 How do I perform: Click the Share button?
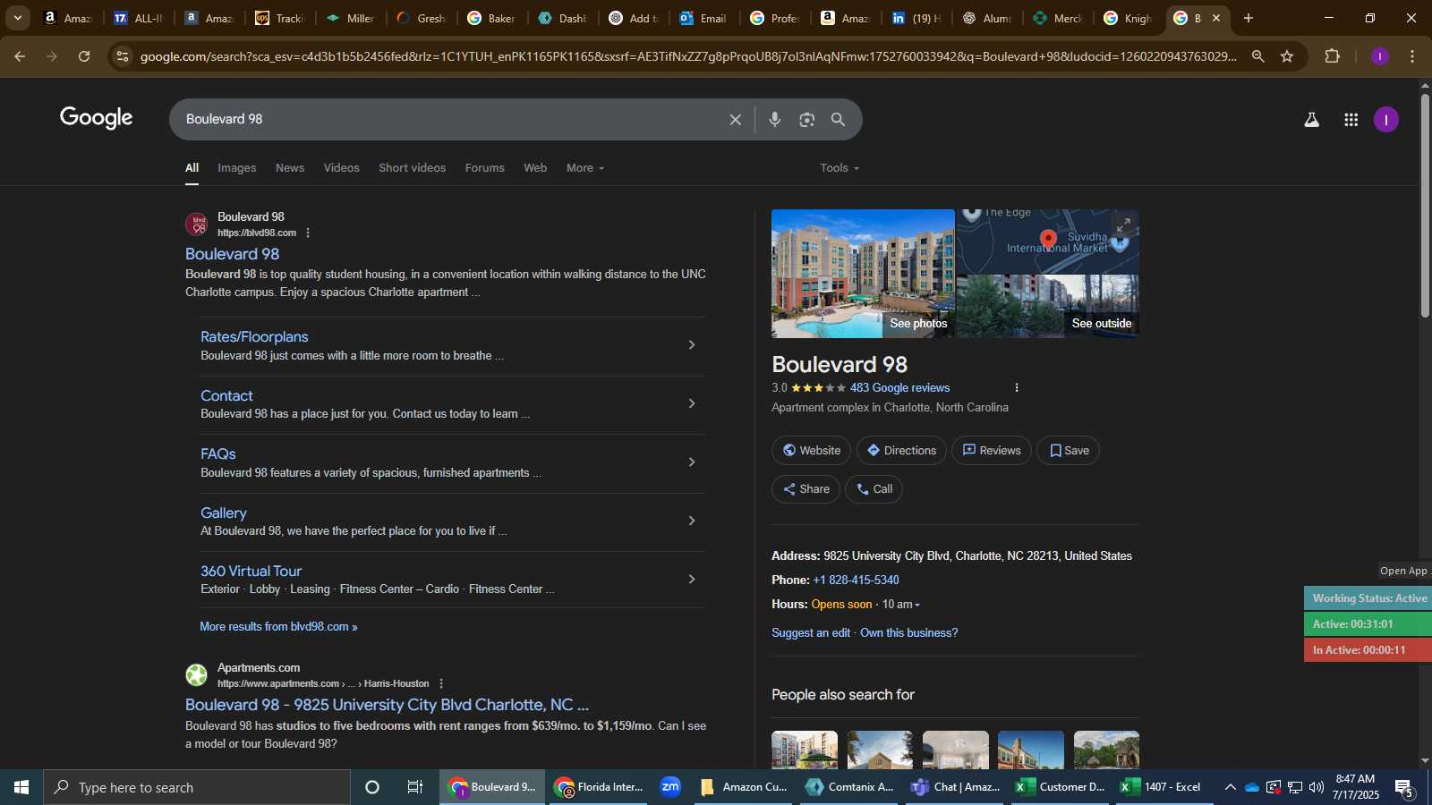pos(805,489)
